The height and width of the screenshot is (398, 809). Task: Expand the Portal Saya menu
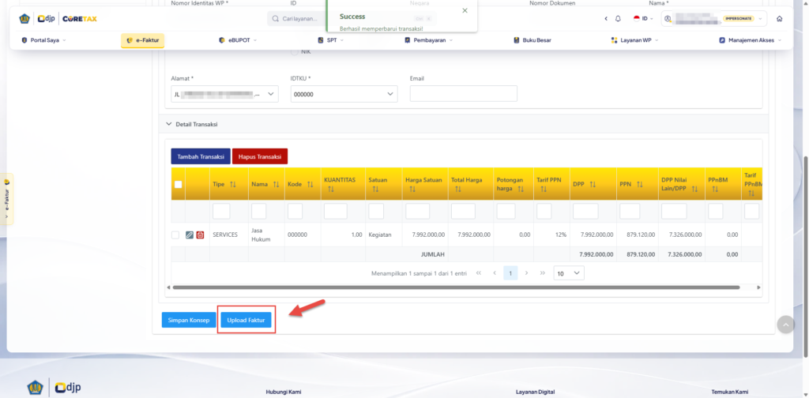pyautogui.click(x=44, y=40)
